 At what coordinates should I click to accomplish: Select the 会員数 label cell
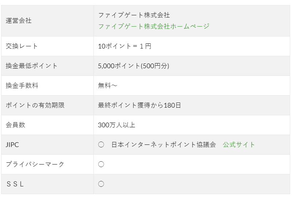tap(15, 125)
